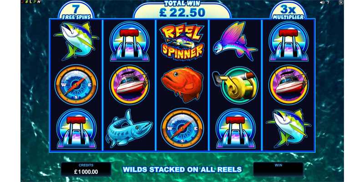Screen dimensions: 364x182
Task: Click the green P icon at top
Action: pos(35,2)
